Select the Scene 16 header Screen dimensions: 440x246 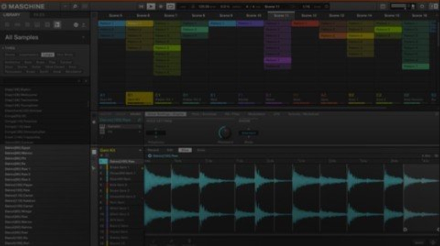tap(419, 16)
